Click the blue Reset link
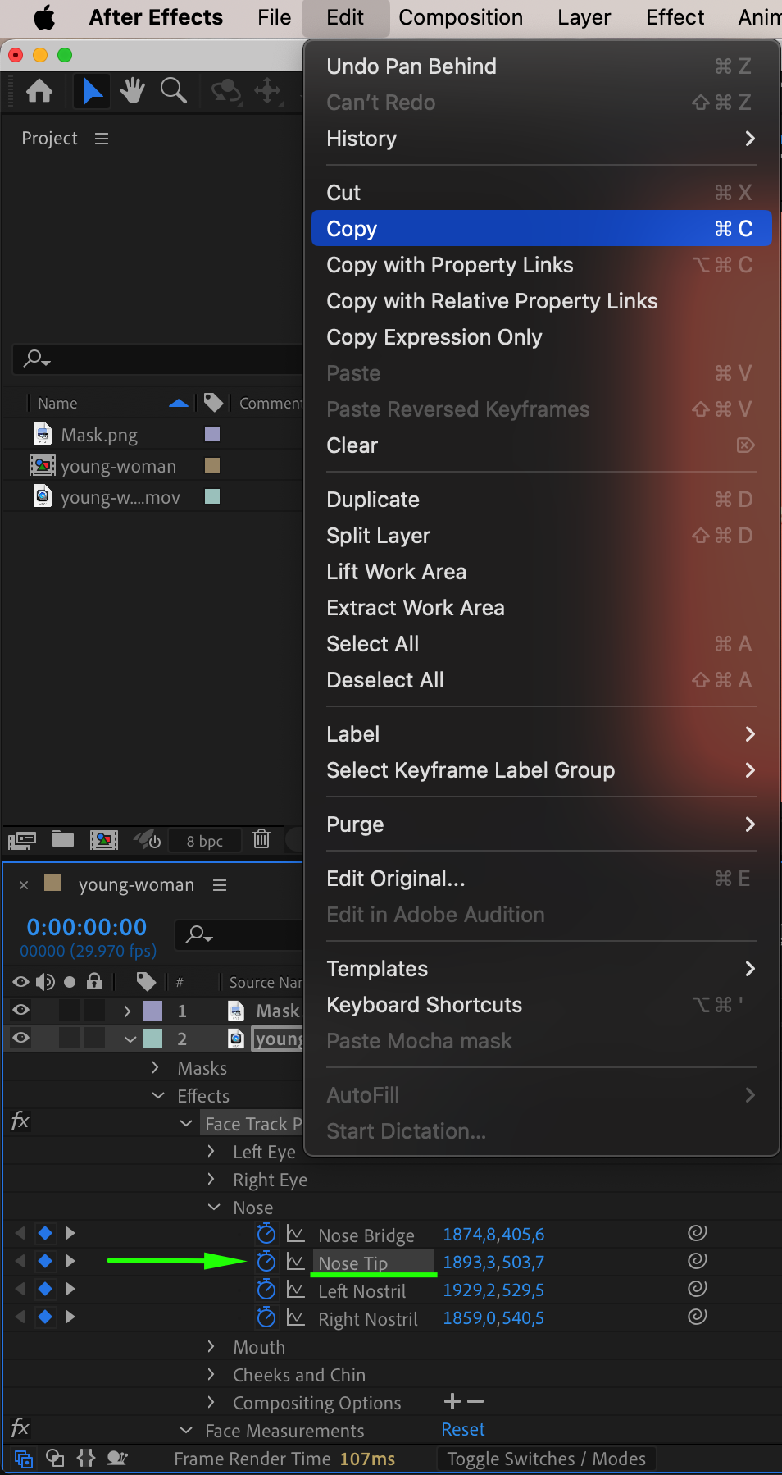The height and width of the screenshot is (1475, 782). [x=463, y=1429]
